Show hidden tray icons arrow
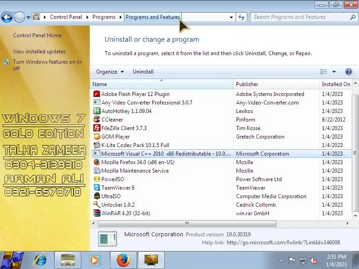The width and height of the screenshot is (359, 269). coord(281,260)
